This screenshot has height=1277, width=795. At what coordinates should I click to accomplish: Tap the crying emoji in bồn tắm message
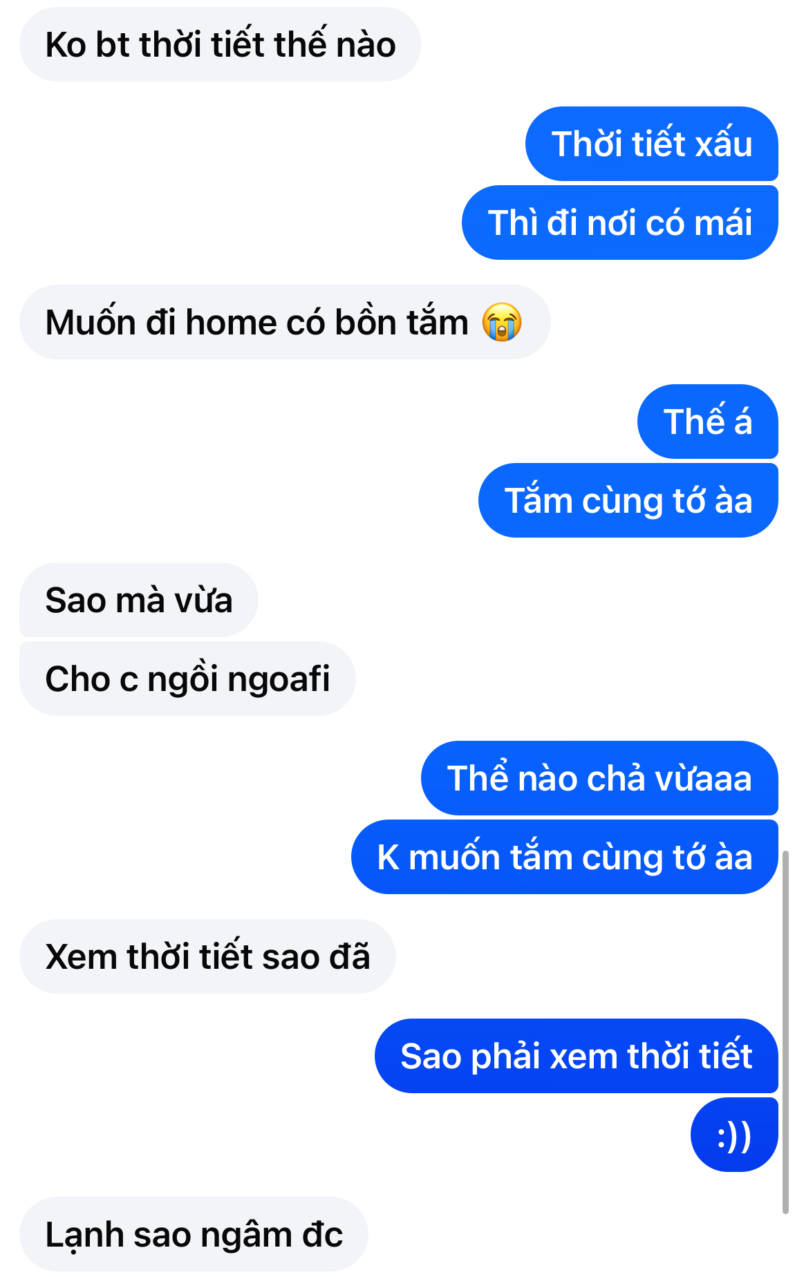pyautogui.click(x=502, y=322)
